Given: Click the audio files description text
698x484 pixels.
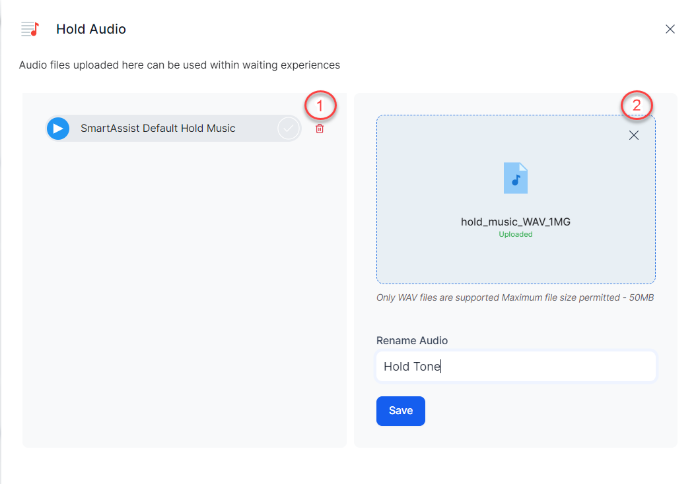Looking at the screenshot, I should pyautogui.click(x=179, y=65).
